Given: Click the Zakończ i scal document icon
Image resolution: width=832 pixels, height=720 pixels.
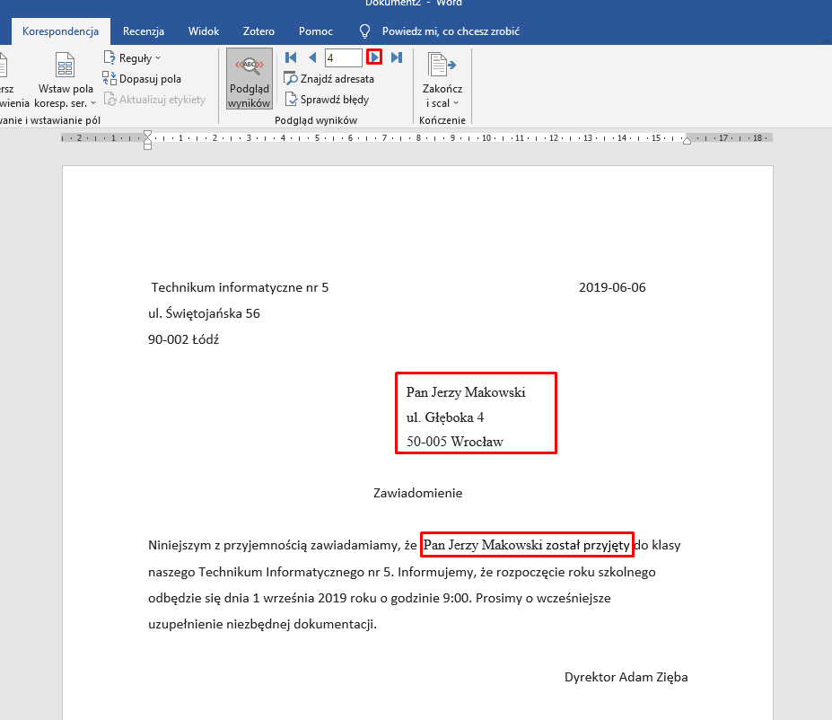Looking at the screenshot, I should click(x=442, y=66).
